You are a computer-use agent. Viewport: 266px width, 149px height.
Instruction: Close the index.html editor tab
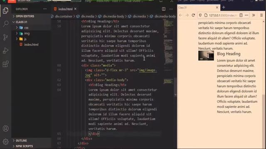click(75, 9)
